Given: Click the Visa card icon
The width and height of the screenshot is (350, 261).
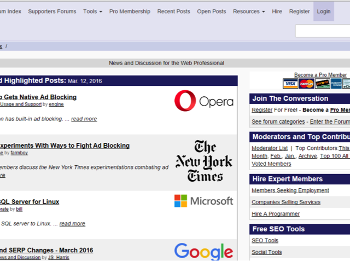Looking at the screenshot, I should pyautogui.click(x=290, y=84).
